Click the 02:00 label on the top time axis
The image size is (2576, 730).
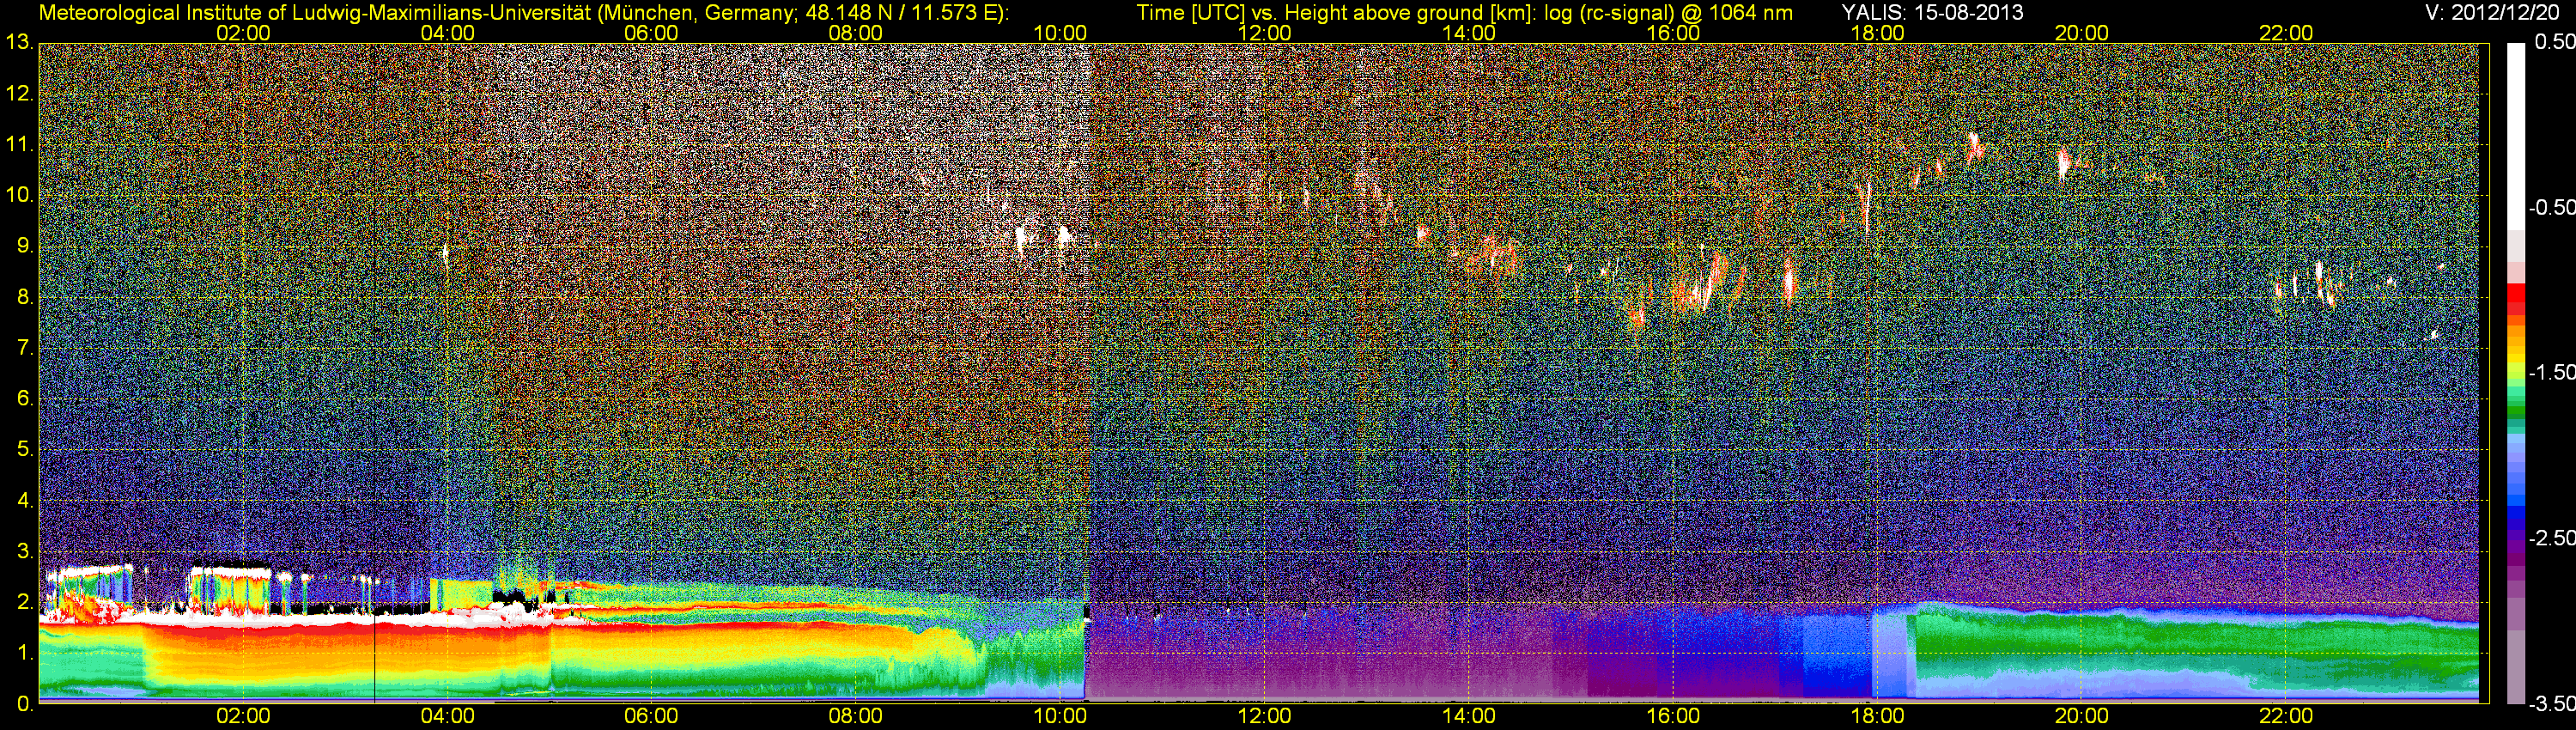tap(243, 33)
